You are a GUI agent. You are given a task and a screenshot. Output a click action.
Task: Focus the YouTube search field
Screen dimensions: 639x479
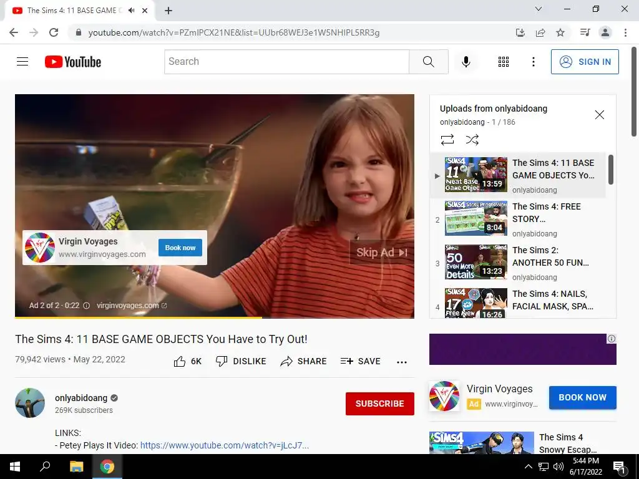click(286, 62)
